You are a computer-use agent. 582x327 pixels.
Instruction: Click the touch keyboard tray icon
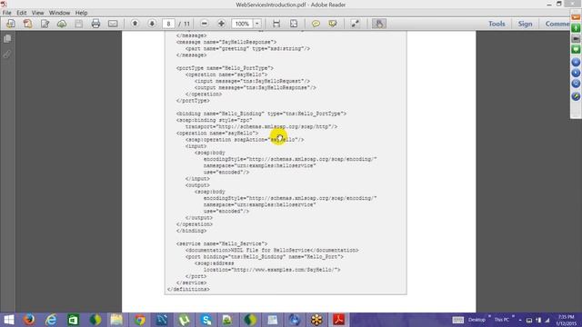[x=457, y=320]
